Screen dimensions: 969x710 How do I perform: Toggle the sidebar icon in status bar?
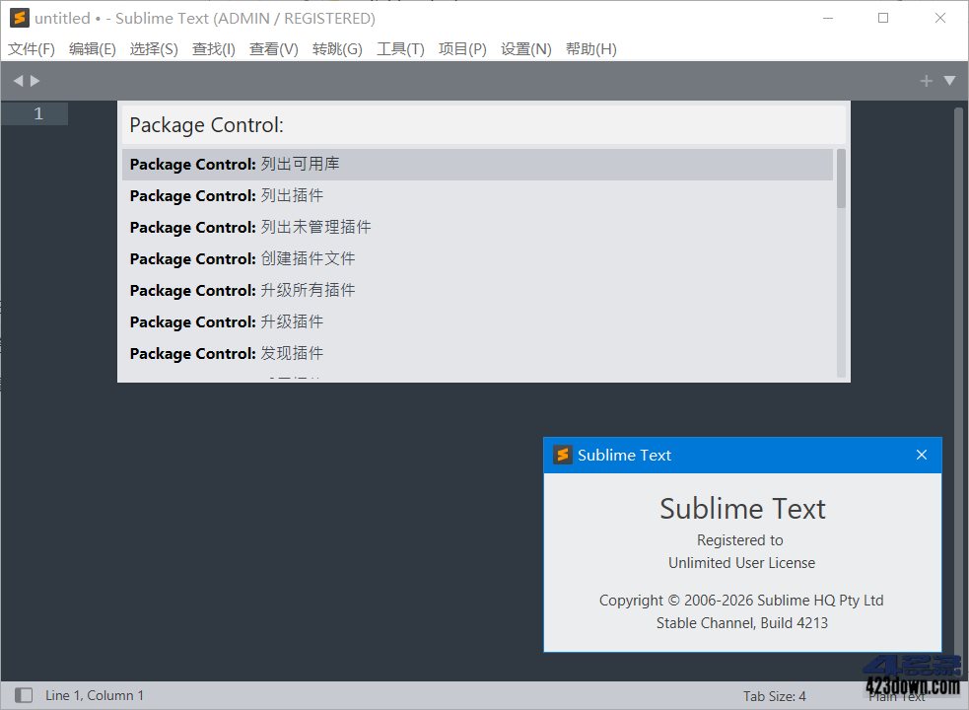coord(24,695)
